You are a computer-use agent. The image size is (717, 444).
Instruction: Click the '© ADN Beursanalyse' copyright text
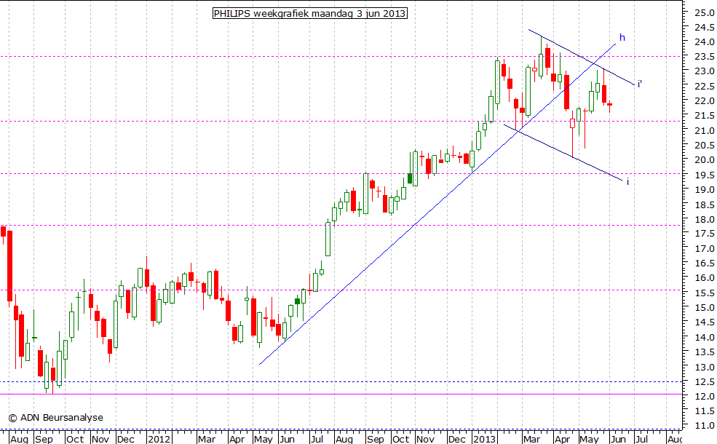[56, 418]
